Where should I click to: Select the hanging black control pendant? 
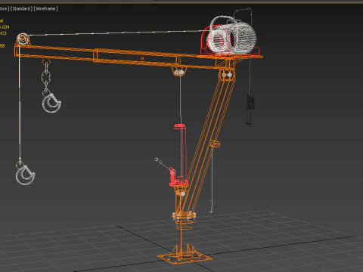tap(250, 109)
